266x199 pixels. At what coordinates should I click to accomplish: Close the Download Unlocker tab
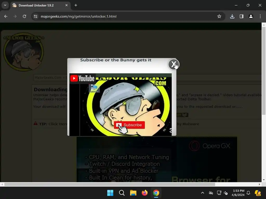point(66,5)
